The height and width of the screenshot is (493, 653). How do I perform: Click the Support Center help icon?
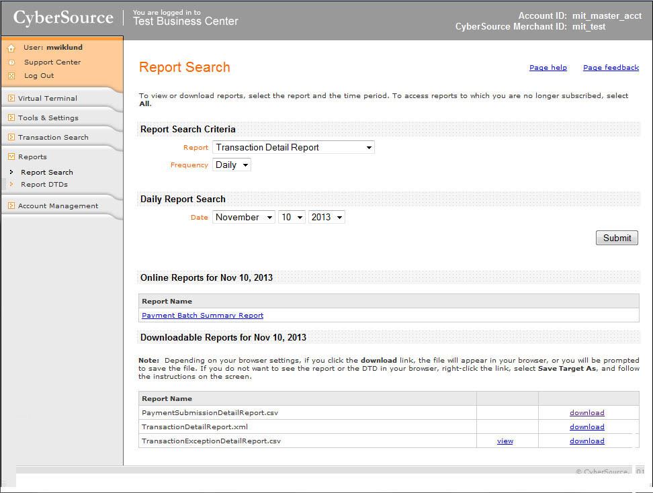[11, 62]
